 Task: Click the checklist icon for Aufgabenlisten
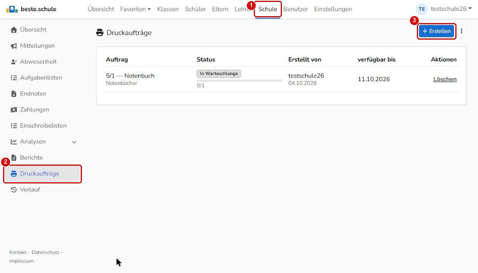(14, 78)
